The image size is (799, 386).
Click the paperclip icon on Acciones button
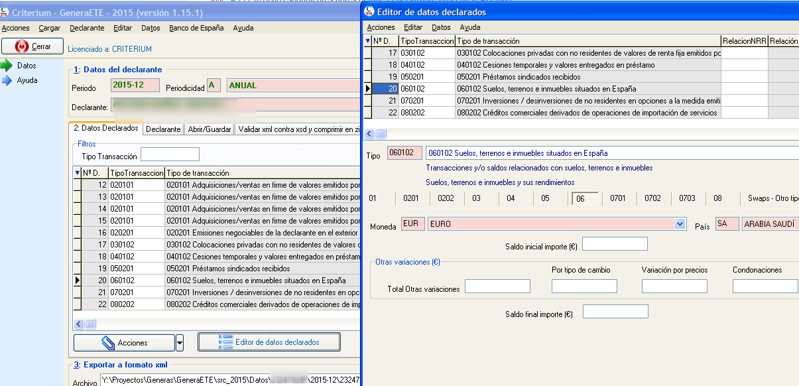tap(107, 342)
